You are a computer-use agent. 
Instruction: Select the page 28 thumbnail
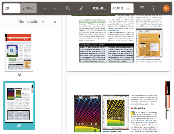[x=19, y=52]
